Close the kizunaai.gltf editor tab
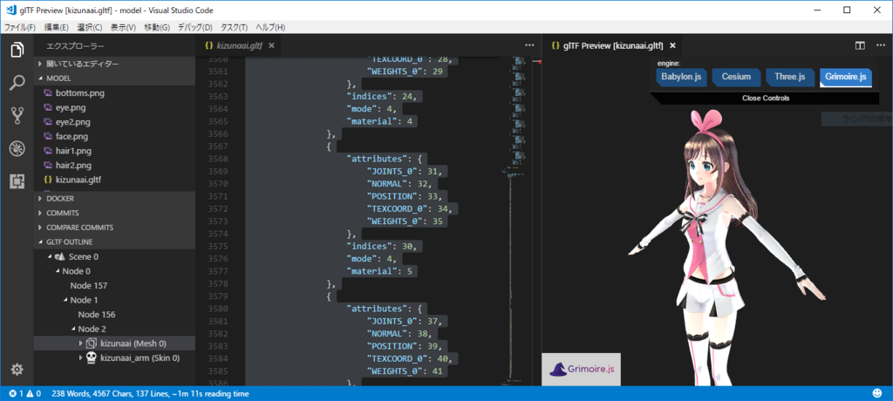 tap(271, 45)
